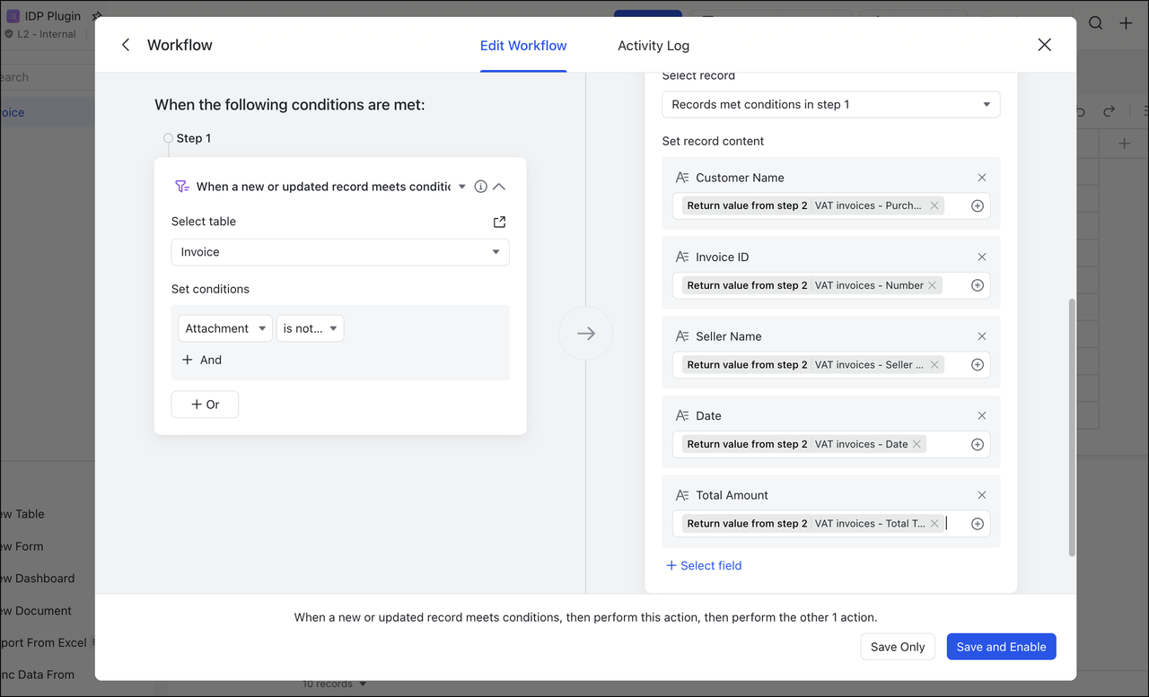Select the Edit Workflow tab
1149x697 pixels.
[x=523, y=46]
